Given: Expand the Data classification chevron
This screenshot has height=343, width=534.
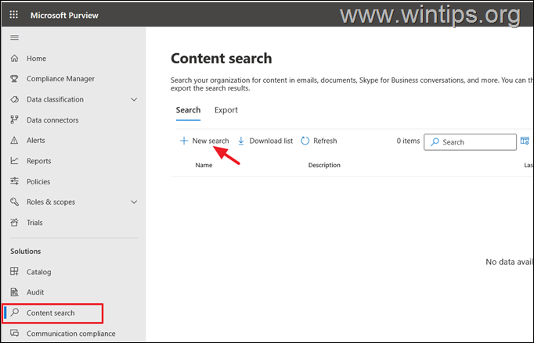Looking at the screenshot, I should click(x=134, y=99).
